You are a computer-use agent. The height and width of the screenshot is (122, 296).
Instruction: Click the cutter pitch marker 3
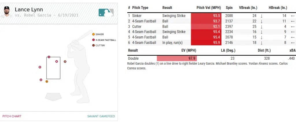tap(65, 61)
